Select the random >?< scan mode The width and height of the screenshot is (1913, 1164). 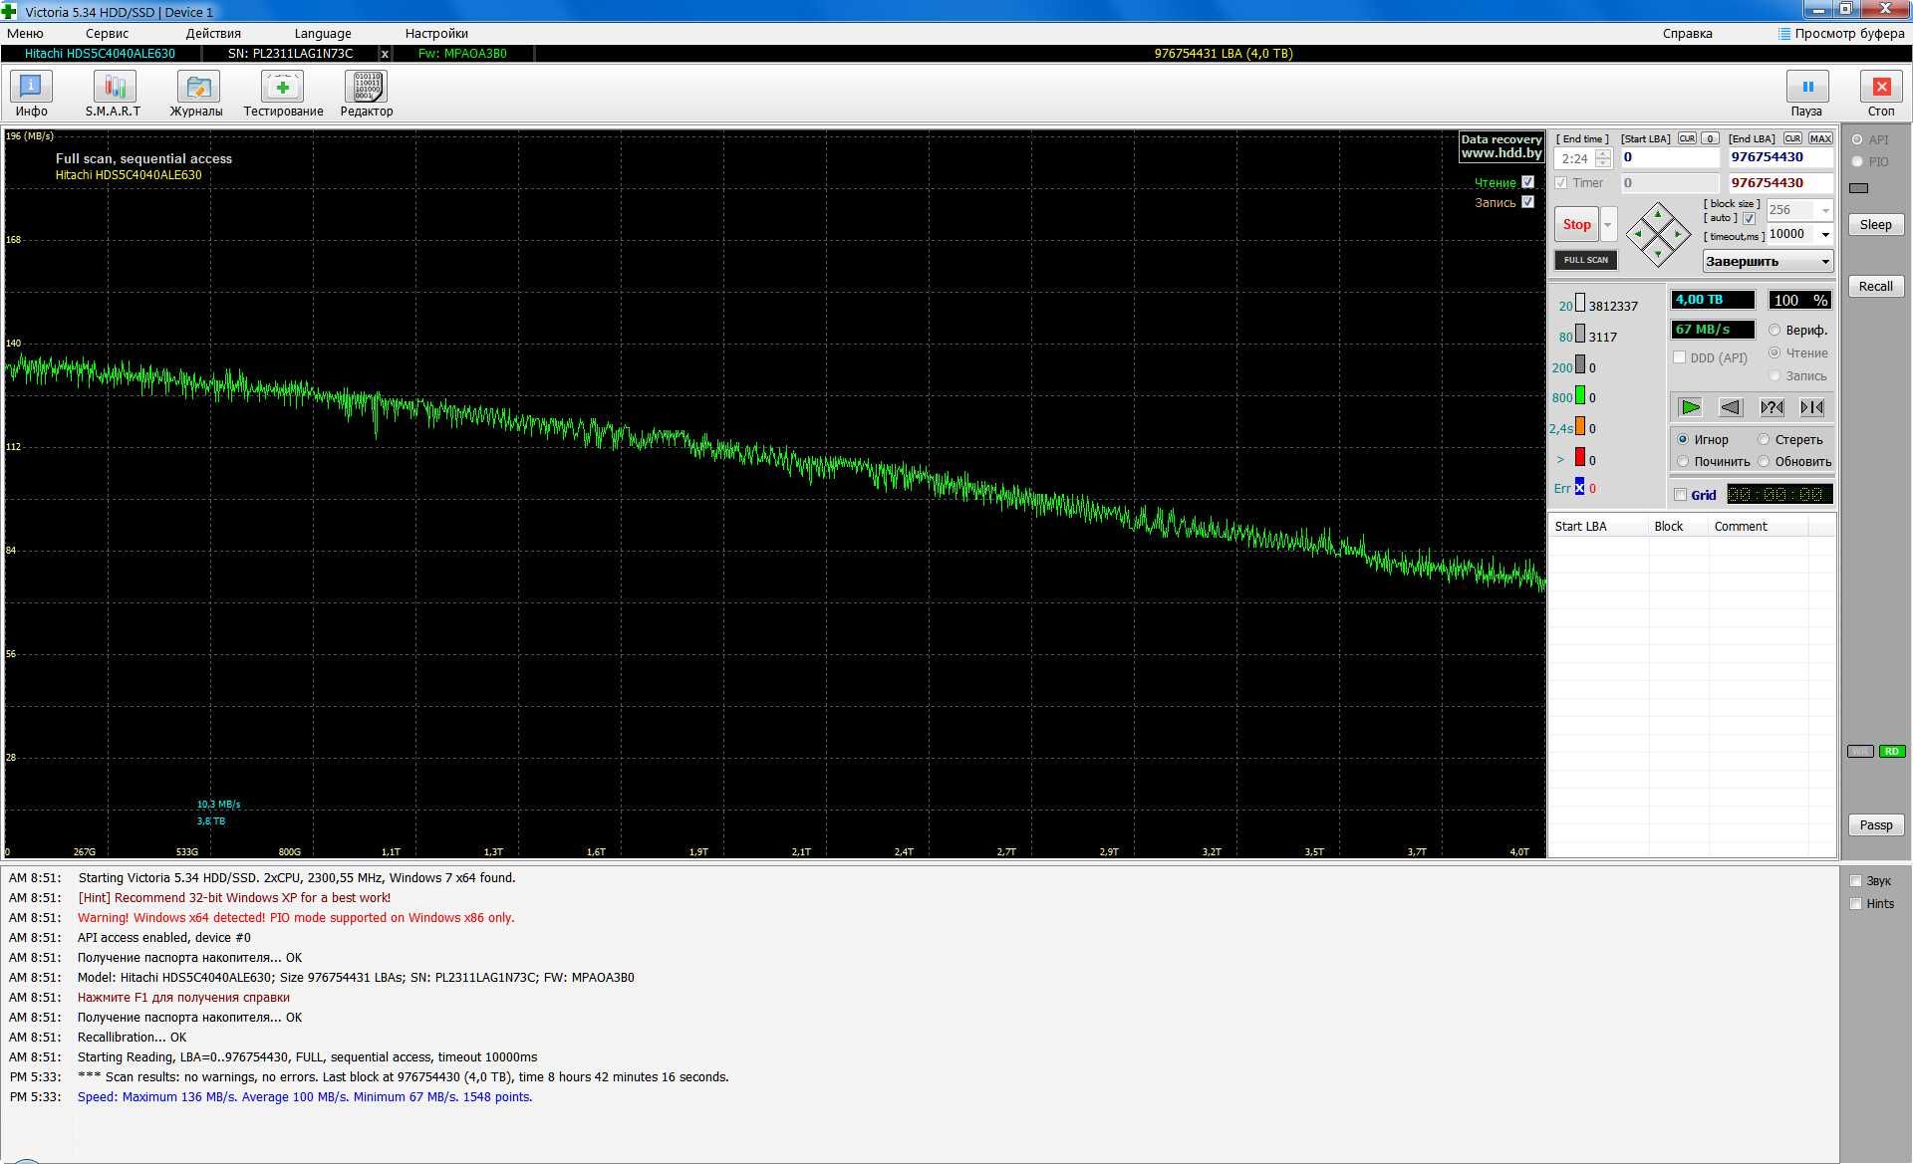[1772, 407]
